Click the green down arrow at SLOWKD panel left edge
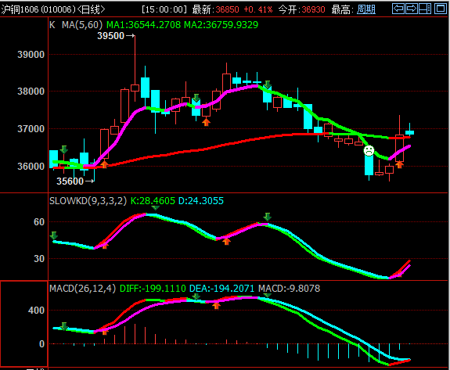The height and width of the screenshot is (370, 450). [x=54, y=235]
